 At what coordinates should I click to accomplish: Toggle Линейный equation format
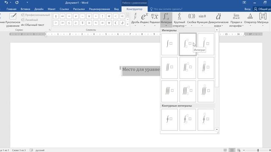pyautogui.click(x=30, y=20)
